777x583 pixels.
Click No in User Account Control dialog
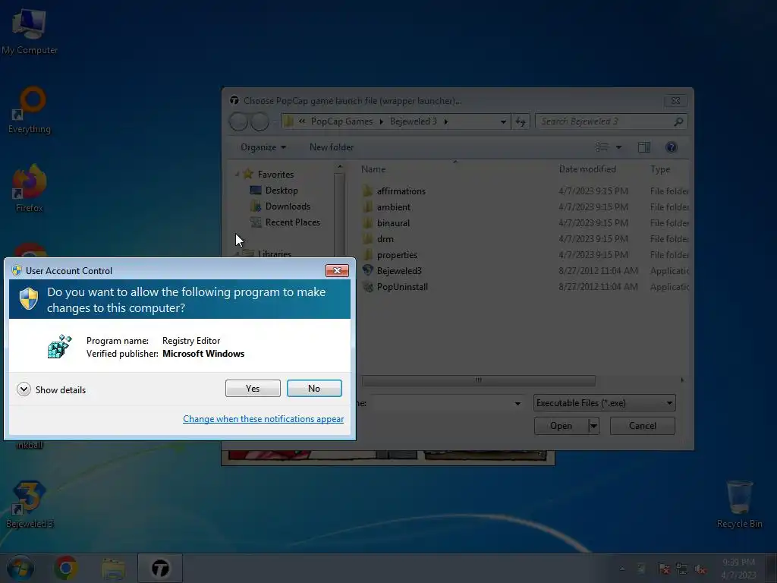tap(314, 388)
